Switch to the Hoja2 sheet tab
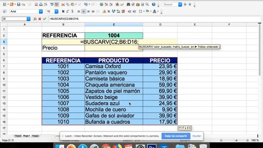Screen dimensions: 263x148 (35, 136)
